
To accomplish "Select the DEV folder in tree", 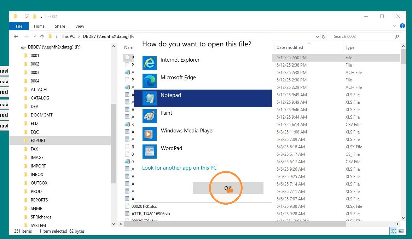I will tap(34, 107).
